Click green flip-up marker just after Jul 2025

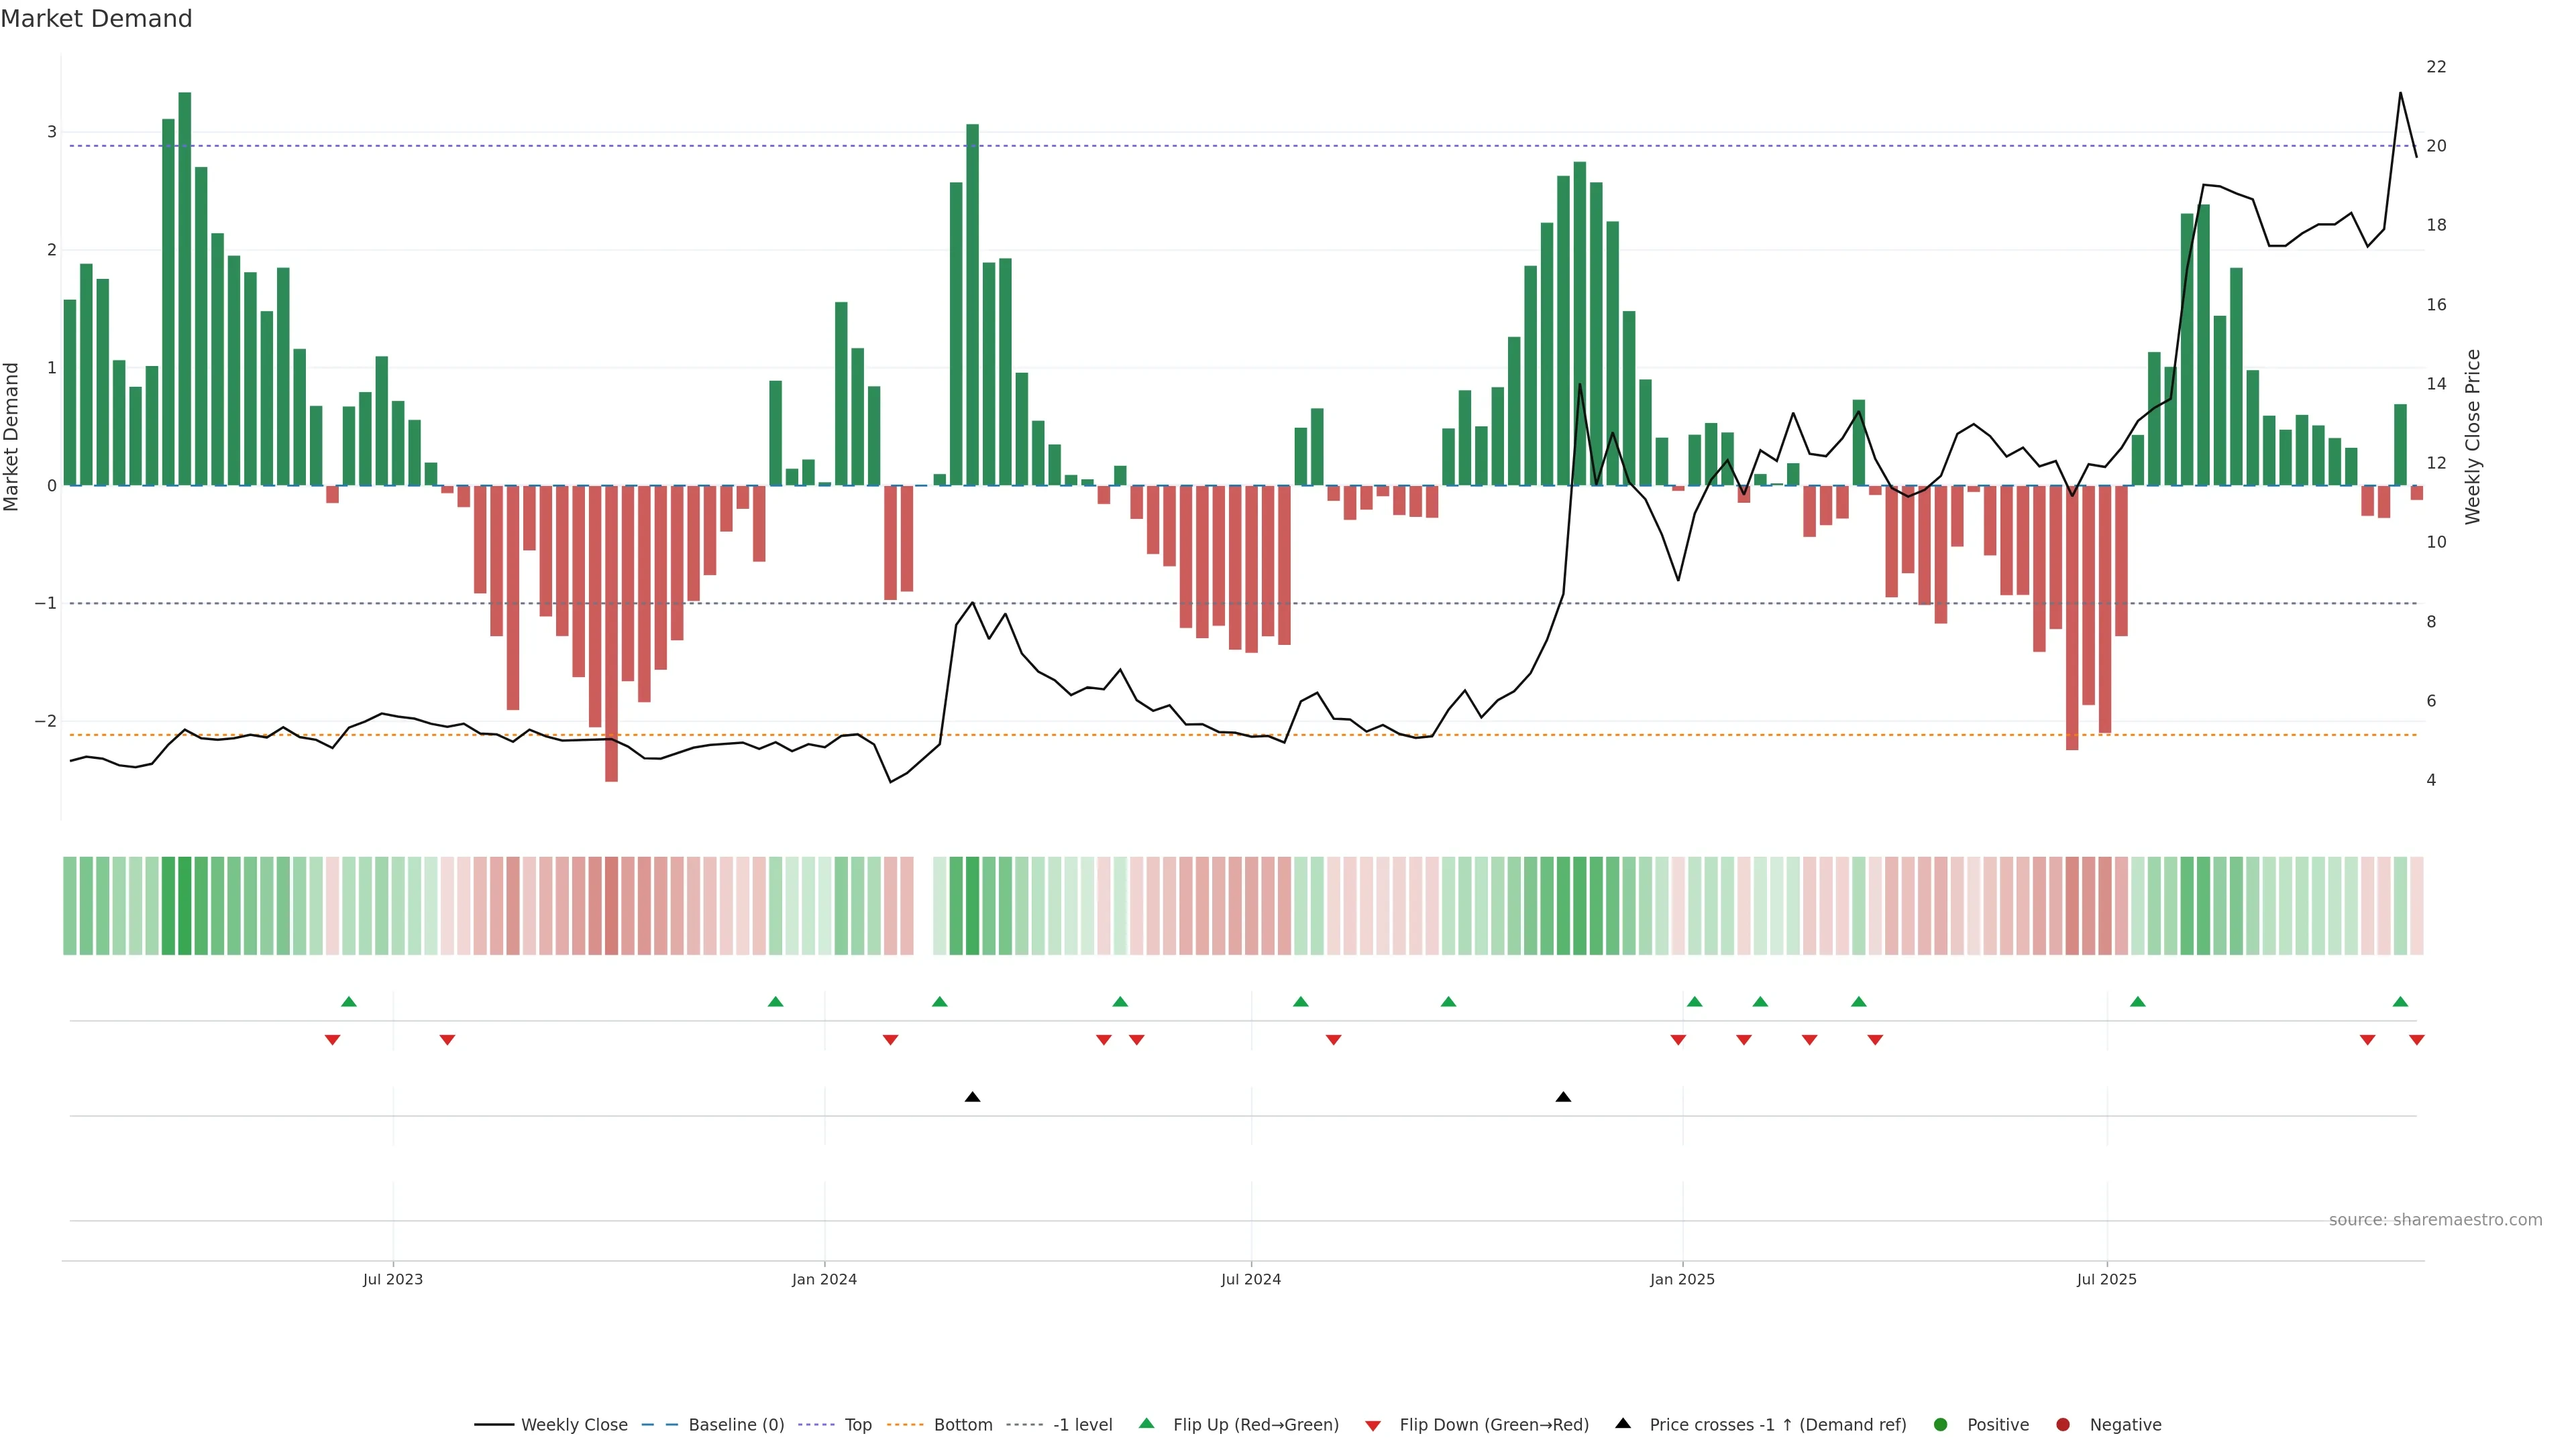(2137, 1002)
